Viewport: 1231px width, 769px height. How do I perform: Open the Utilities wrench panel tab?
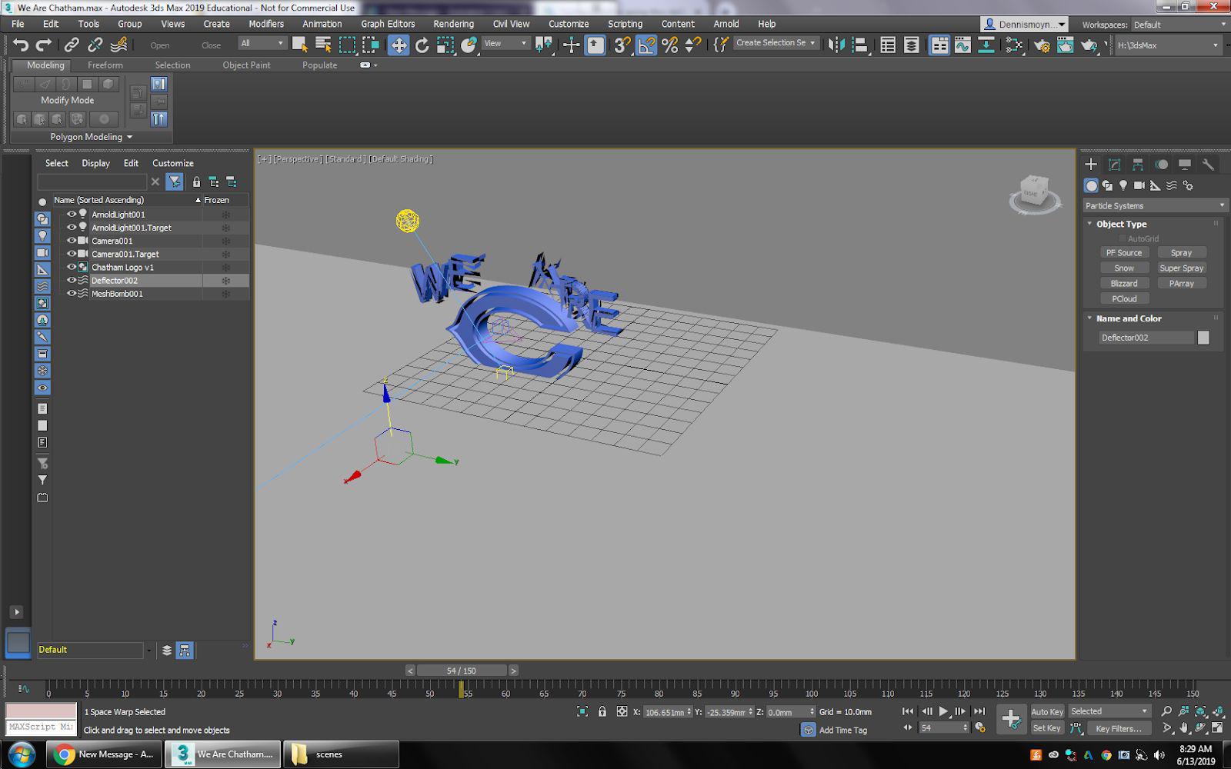[x=1208, y=164]
